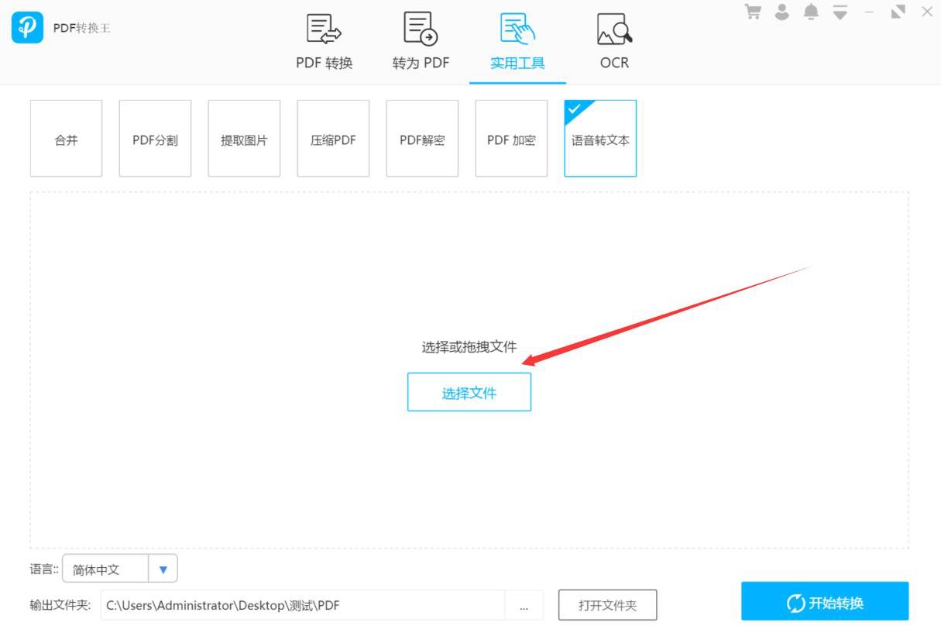Maximize the PDF转换王 window

tap(898, 12)
